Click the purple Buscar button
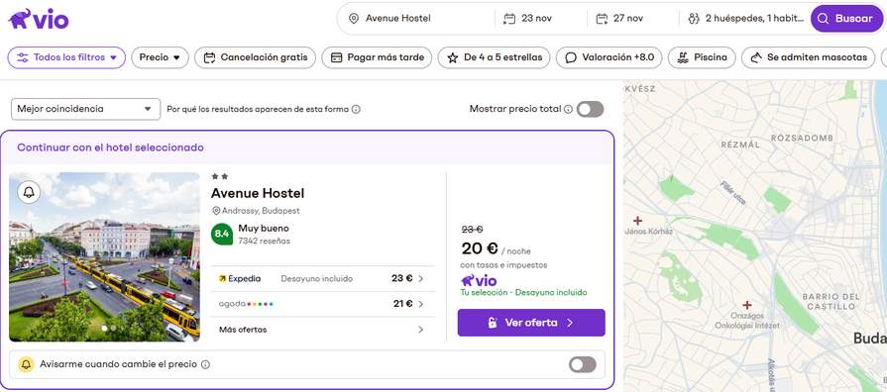Image resolution: width=887 pixels, height=392 pixels. tap(846, 19)
